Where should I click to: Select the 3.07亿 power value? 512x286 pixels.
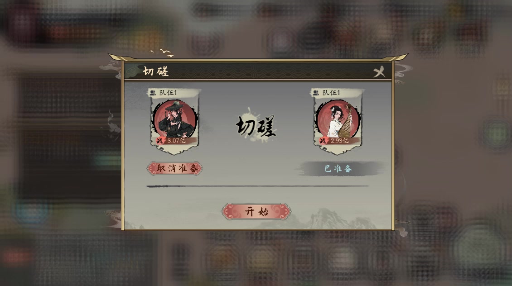pyautogui.click(x=177, y=141)
